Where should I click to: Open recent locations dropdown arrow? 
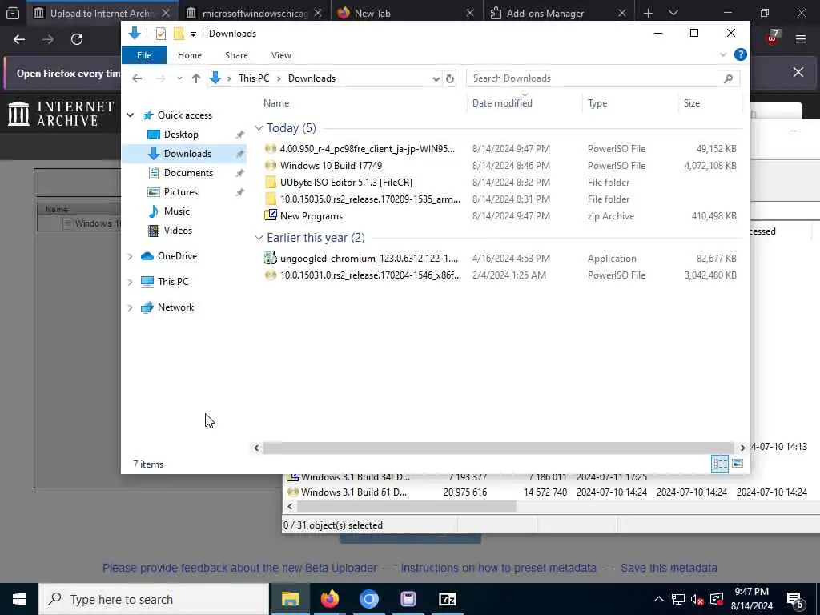click(x=179, y=78)
